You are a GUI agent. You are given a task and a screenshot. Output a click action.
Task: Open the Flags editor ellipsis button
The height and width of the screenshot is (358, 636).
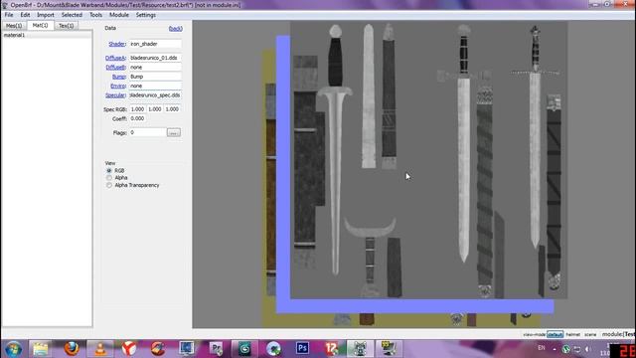(174, 132)
